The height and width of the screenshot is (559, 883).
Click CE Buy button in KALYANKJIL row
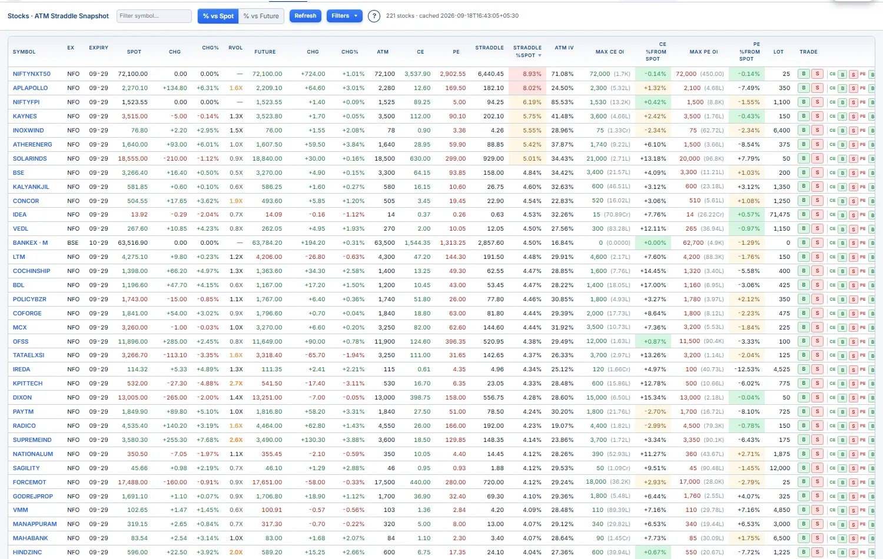(x=842, y=187)
